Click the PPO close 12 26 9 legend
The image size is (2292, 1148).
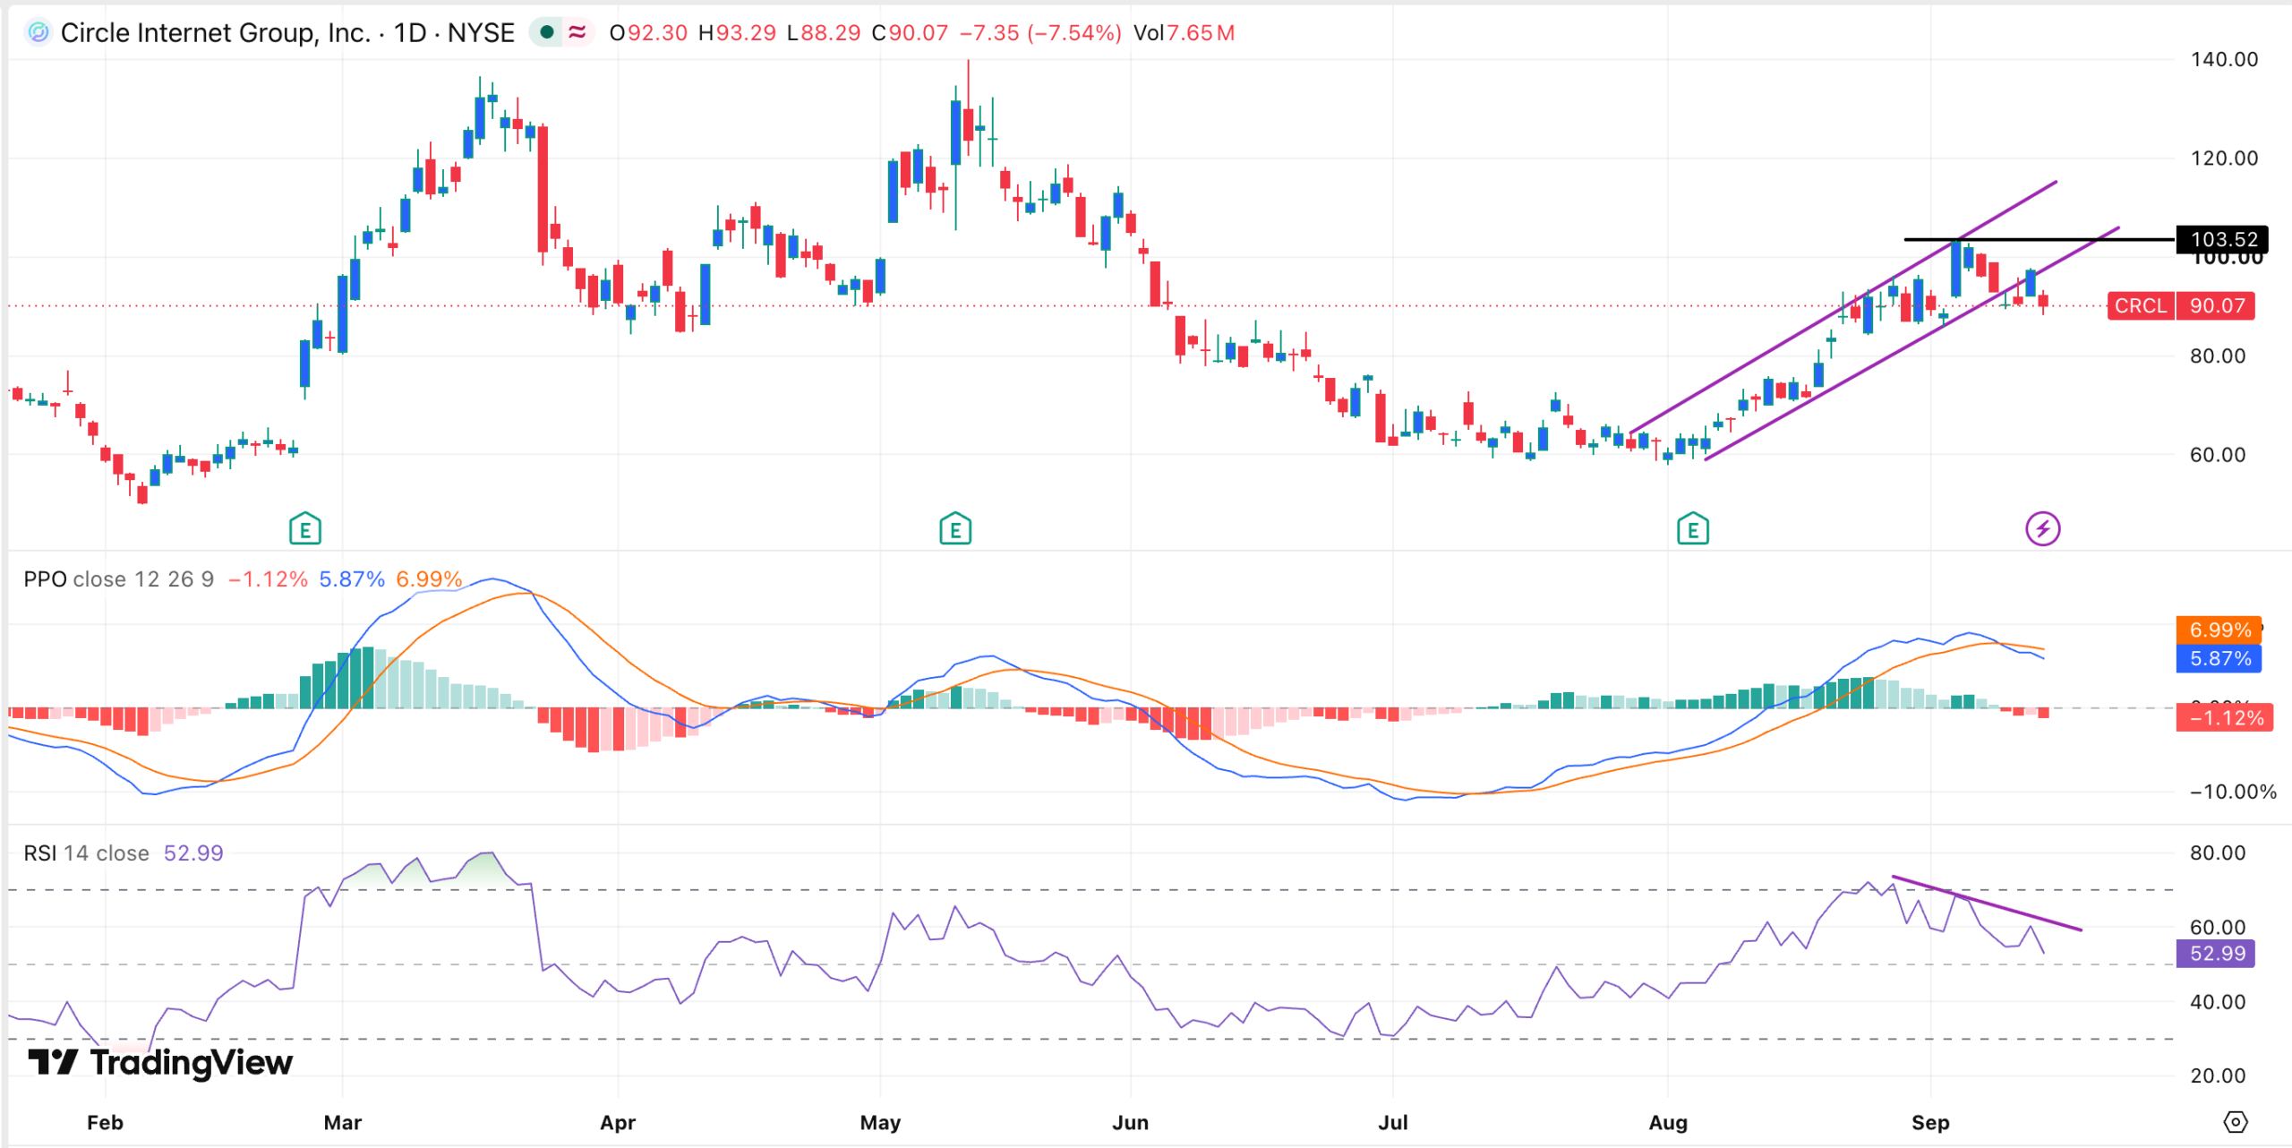[119, 579]
